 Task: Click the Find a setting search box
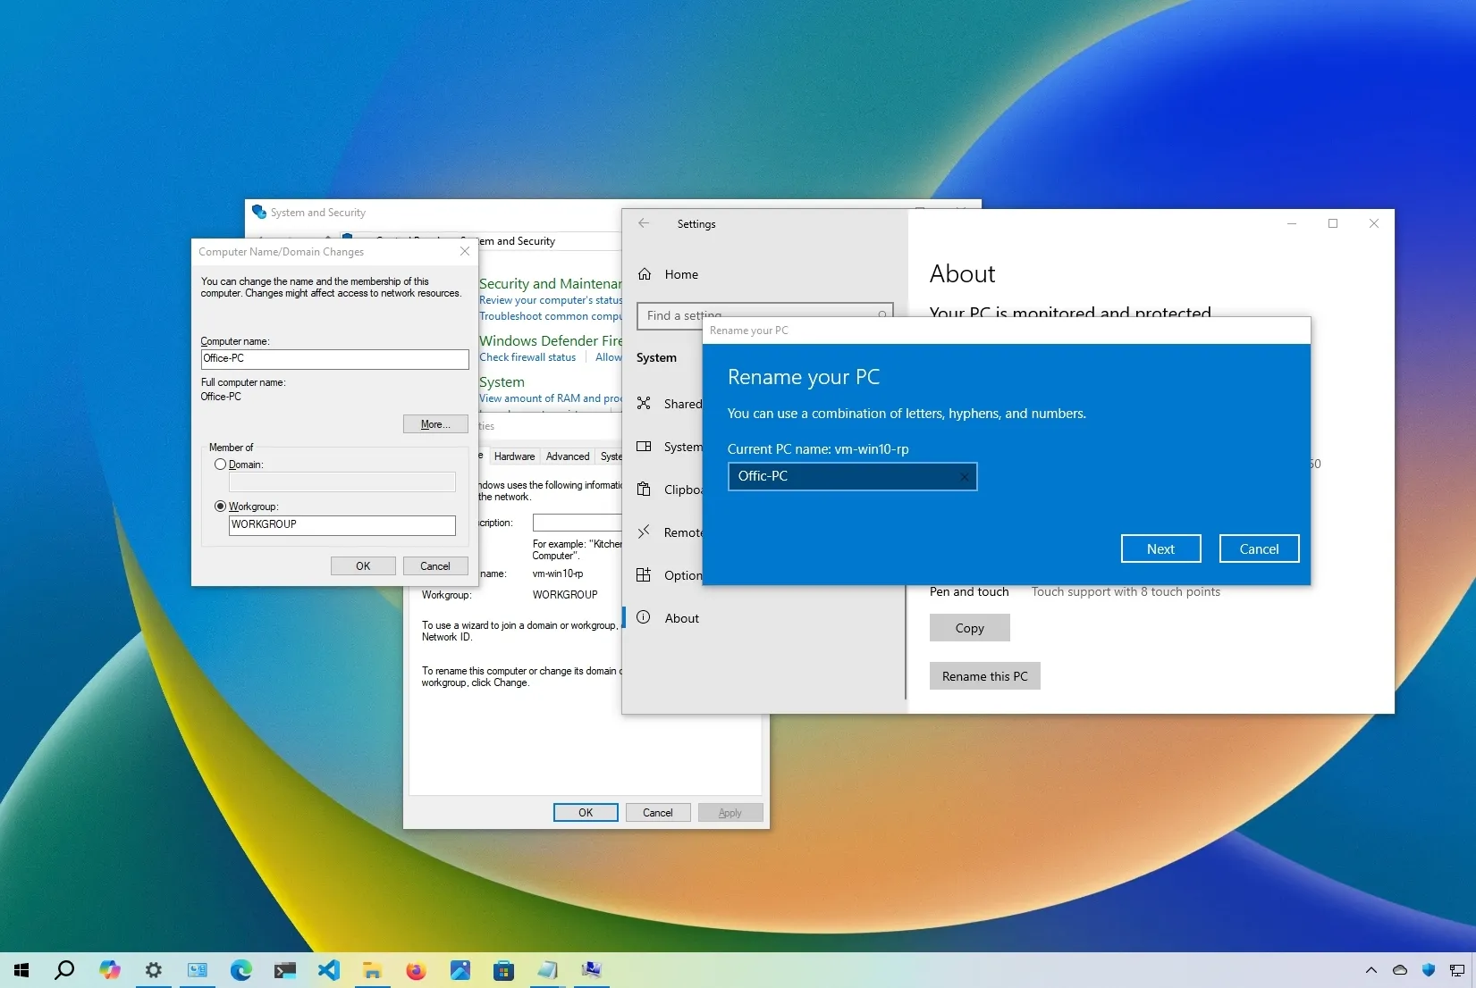pyautogui.click(x=764, y=315)
